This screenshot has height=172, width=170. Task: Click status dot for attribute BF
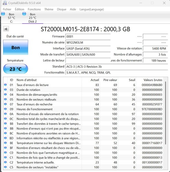[5, 148]
